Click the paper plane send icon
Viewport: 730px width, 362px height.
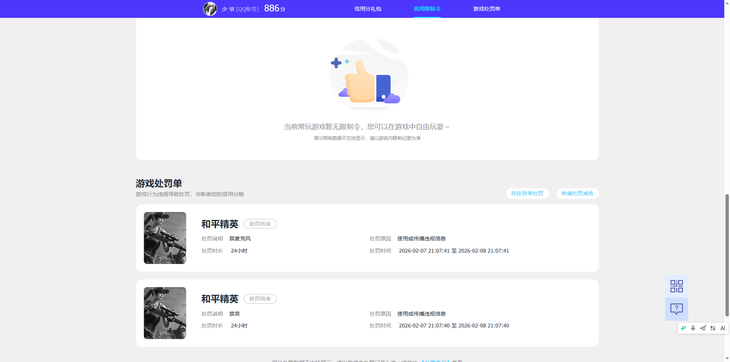[703, 328]
